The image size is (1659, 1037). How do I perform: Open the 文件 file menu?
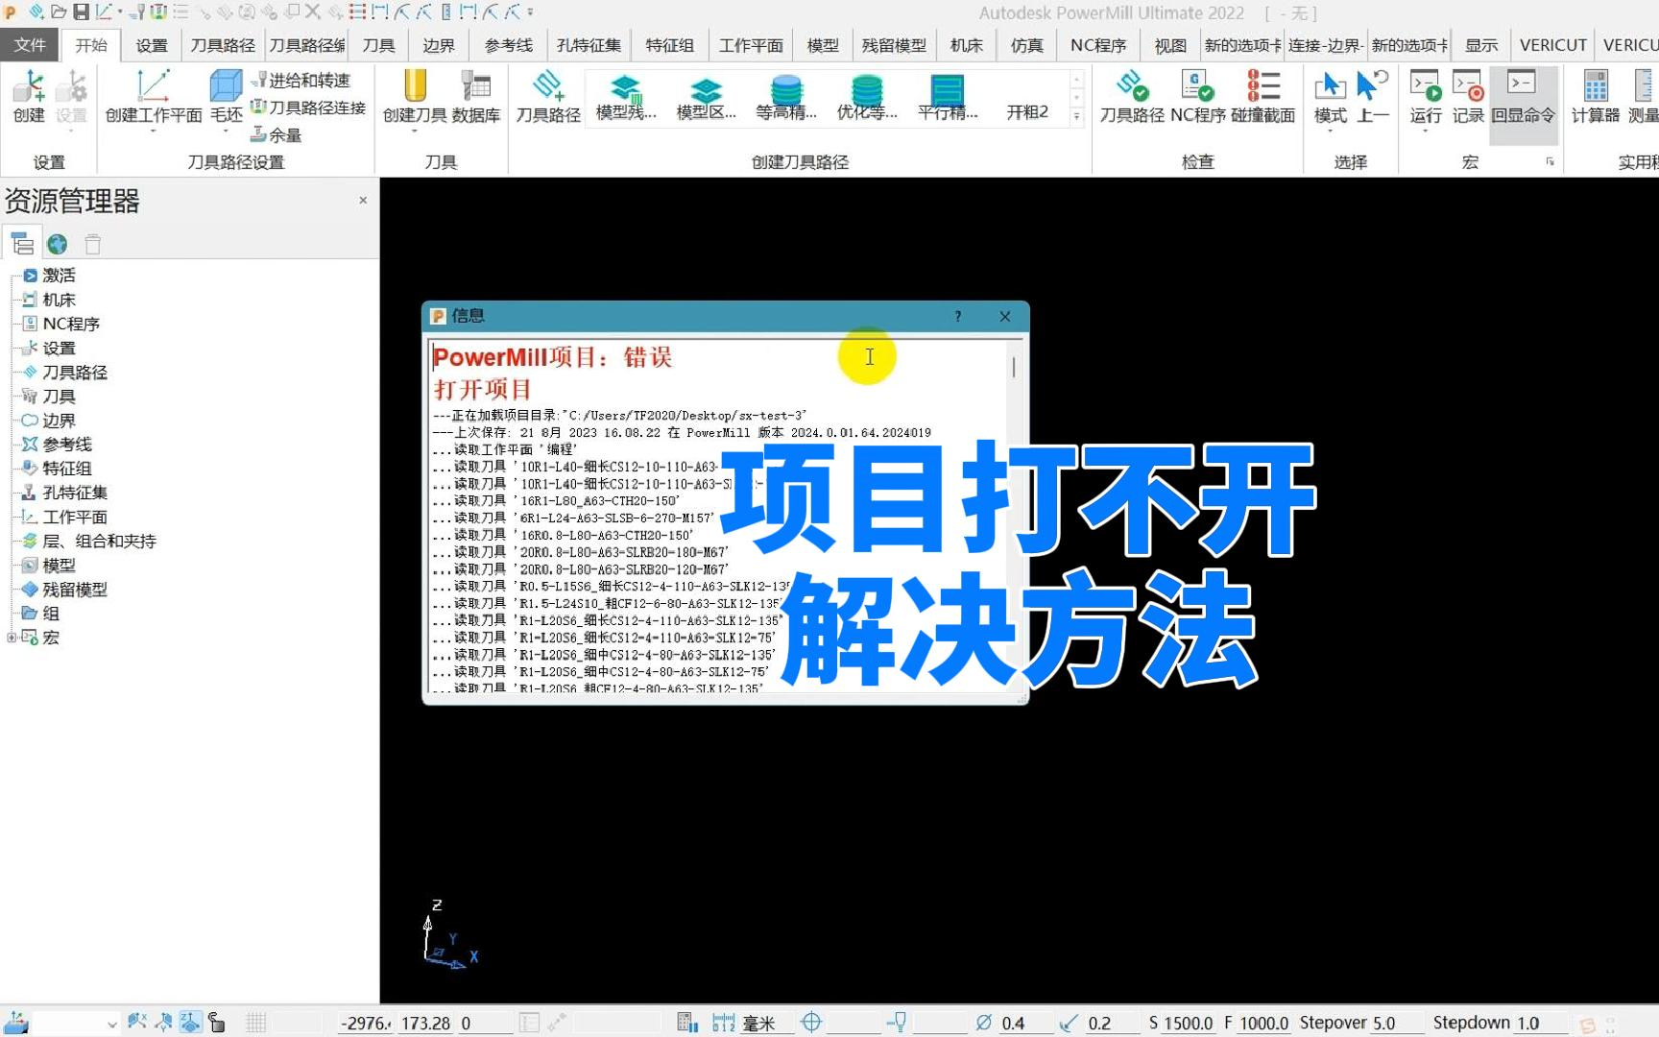click(x=30, y=45)
